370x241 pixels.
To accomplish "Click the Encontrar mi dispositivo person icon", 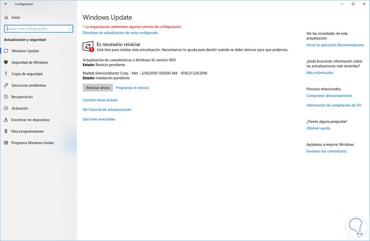I will [x=6, y=120].
